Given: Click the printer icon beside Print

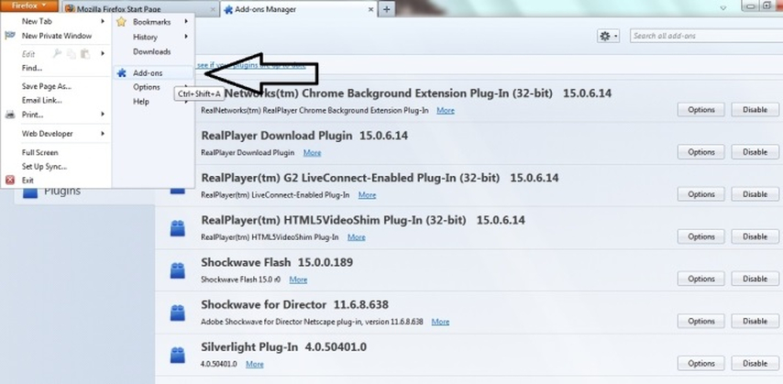Looking at the screenshot, I should 10,115.
